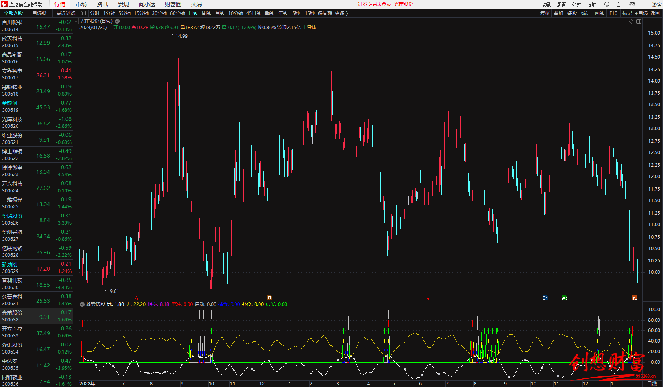Toggle the right sidebar panel icon
This screenshot has width=663, height=387.
(639, 21)
